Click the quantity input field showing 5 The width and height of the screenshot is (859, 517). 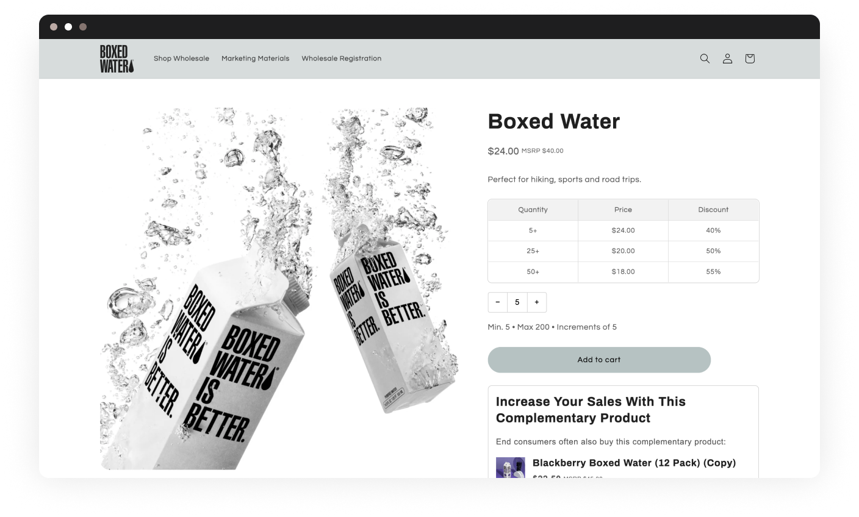(x=517, y=302)
